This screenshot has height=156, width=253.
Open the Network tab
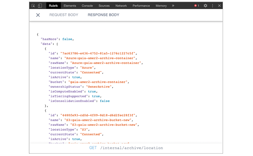(x=121, y=6)
